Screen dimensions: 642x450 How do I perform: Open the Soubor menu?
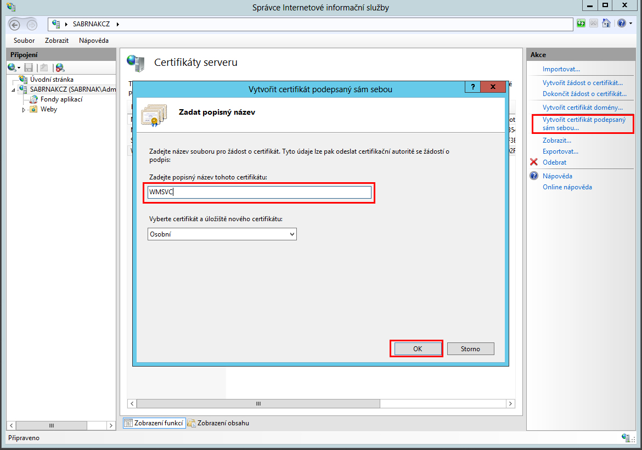(x=24, y=41)
